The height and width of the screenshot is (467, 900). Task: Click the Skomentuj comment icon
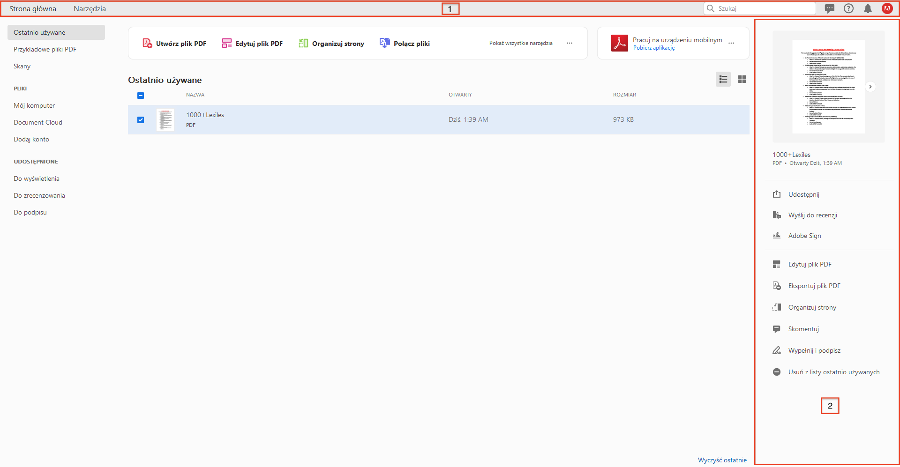pos(777,329)
